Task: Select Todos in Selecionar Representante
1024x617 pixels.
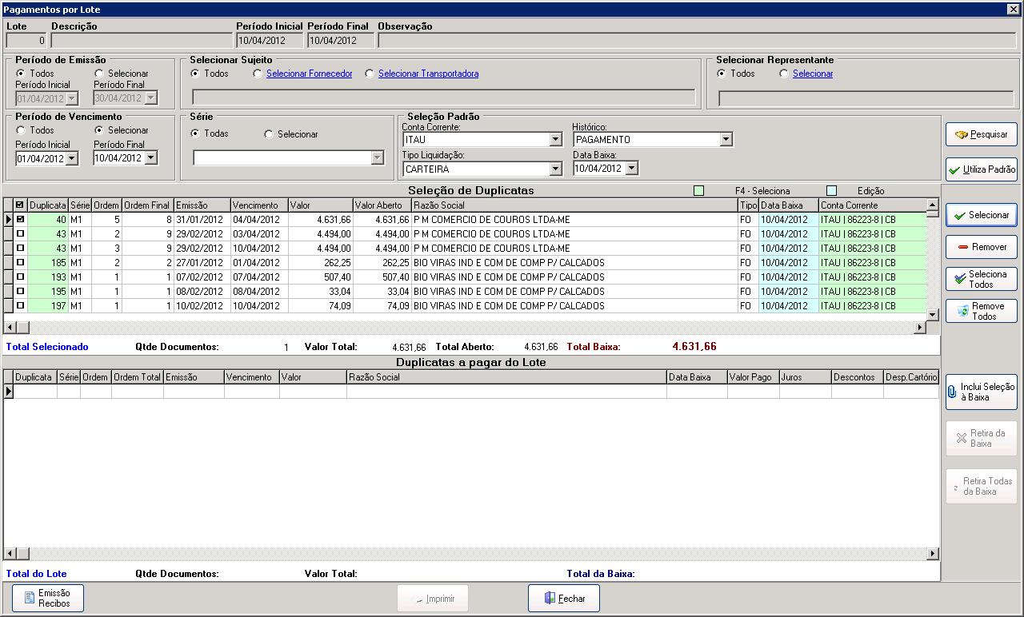Action: point(722,74)
